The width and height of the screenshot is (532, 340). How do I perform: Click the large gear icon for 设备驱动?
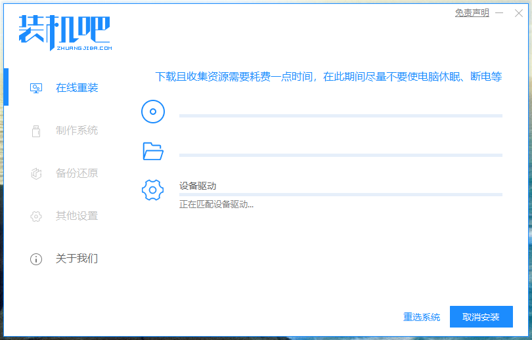(153, 190)
